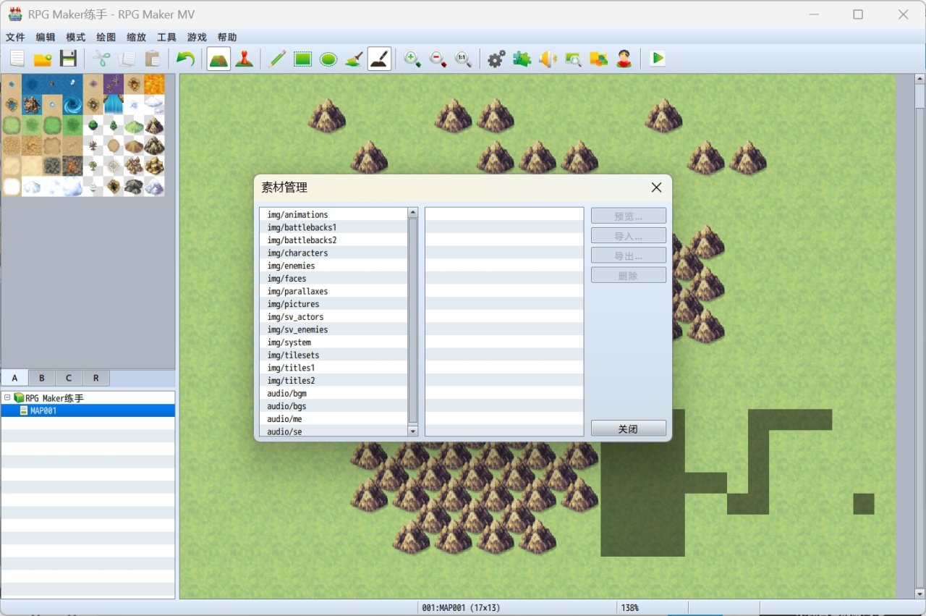926x616 pixels.
Task: Click the 导入... button
Action: pyautogui.click(x=629, y=236)
